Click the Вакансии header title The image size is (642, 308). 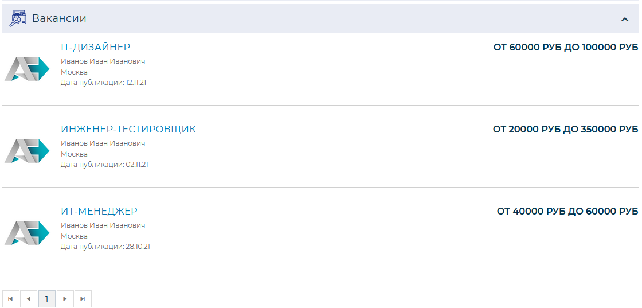(x=59, y=18)
